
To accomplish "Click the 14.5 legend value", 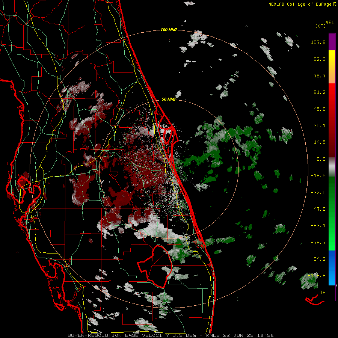I will (320, 142).
